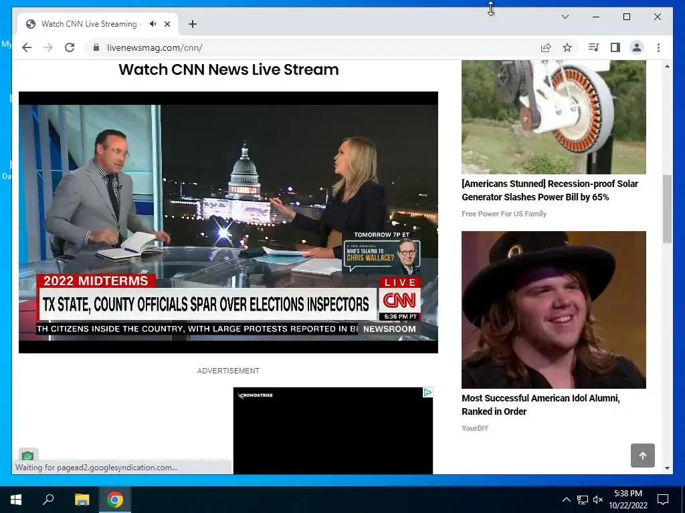This screenshot has height=513, width=685.
Task: Click the Watch CNN News Live Stream heading
Action: tap(229, 69)
